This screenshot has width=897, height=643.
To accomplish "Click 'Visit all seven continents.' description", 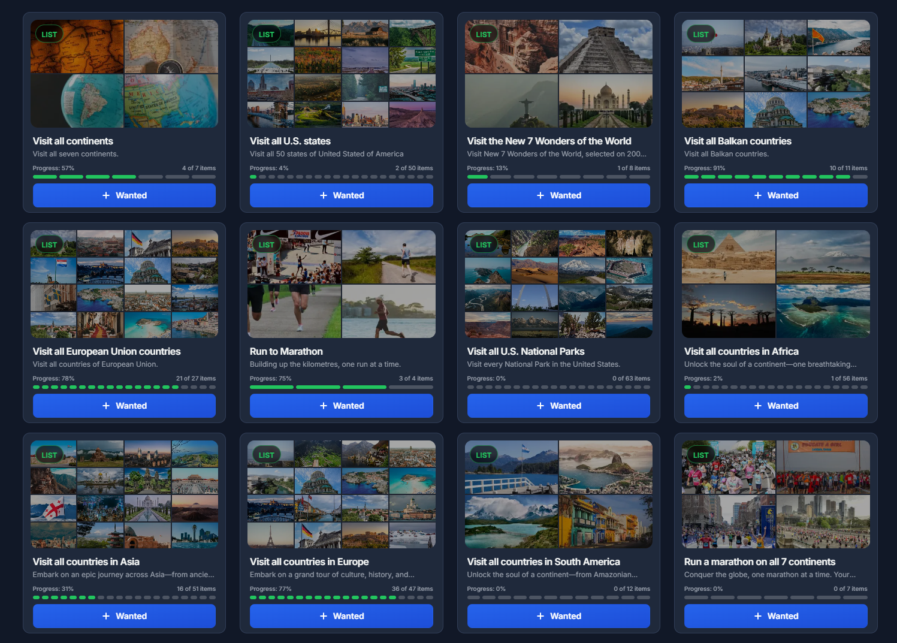I will (x=75, y=154).
